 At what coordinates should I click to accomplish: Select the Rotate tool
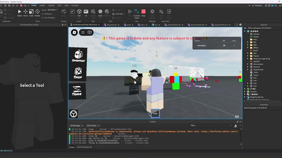(x=37, y=12)
